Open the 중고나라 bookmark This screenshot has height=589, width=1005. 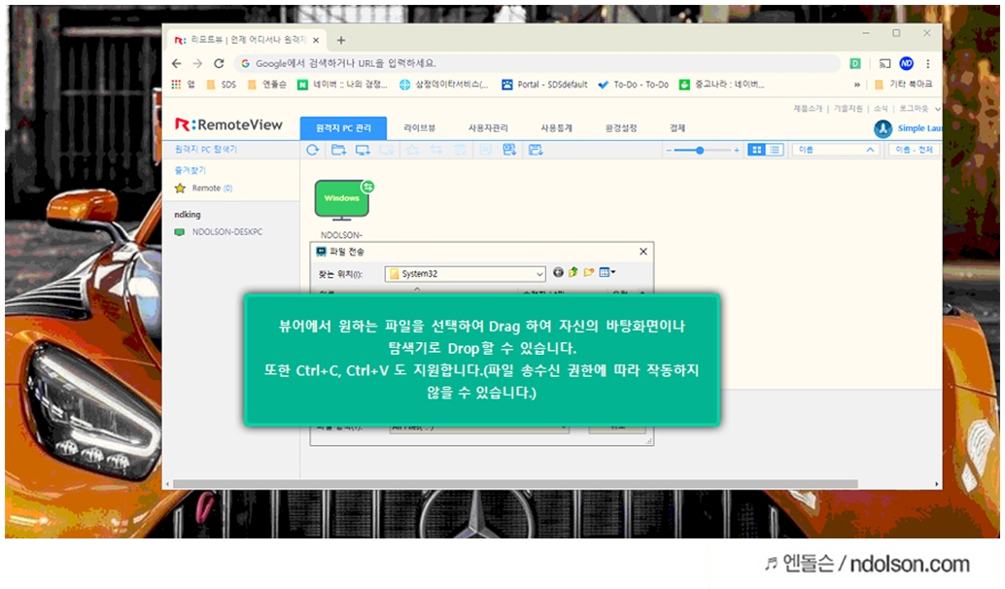722,85
